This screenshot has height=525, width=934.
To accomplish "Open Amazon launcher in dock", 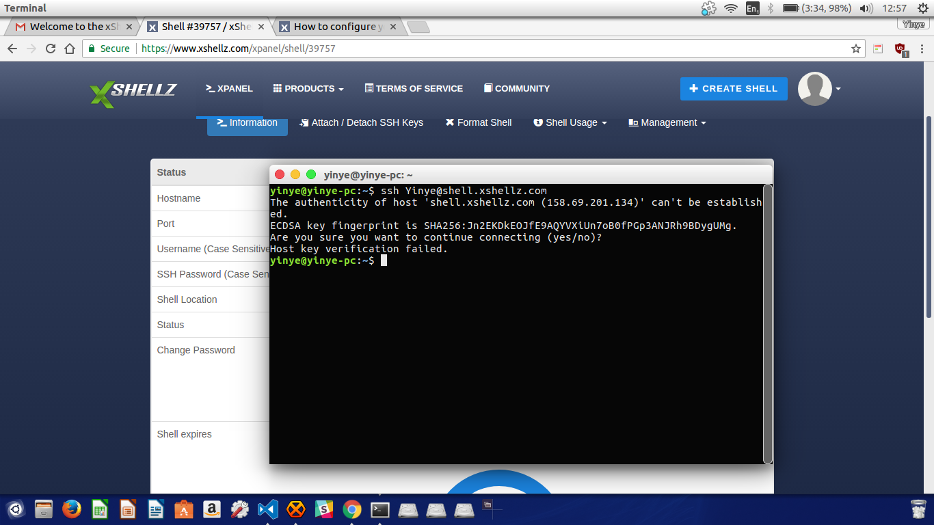I will [x=212, y=509].
